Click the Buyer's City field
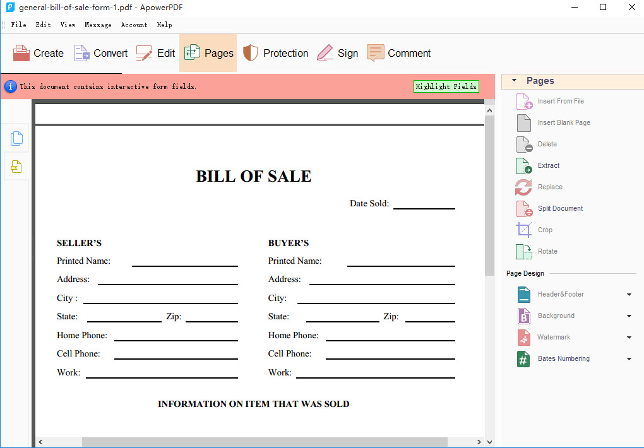Image resolution: width=644 pixels, height=448 pixels. click(x=376, y=298)
